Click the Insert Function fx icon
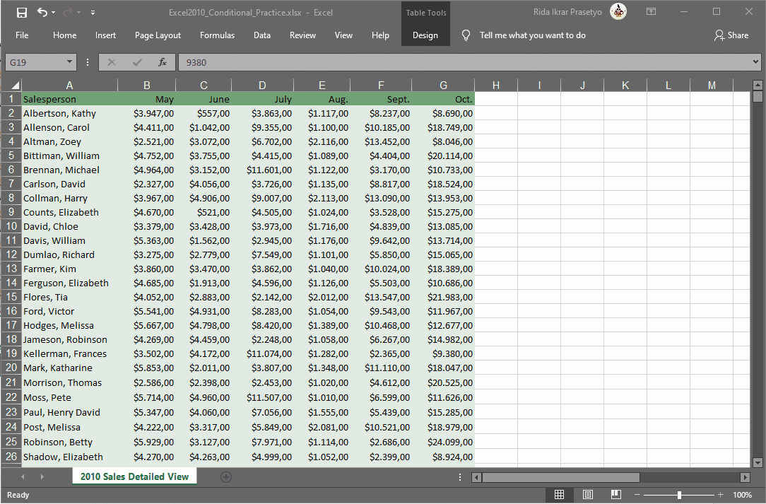This screenshot has height=504, width=766. tap(163, 62)
